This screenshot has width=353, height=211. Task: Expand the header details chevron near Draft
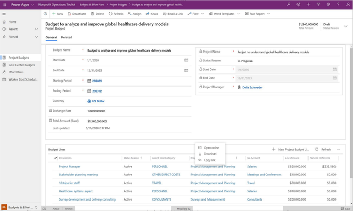click(x=345, y=26)
